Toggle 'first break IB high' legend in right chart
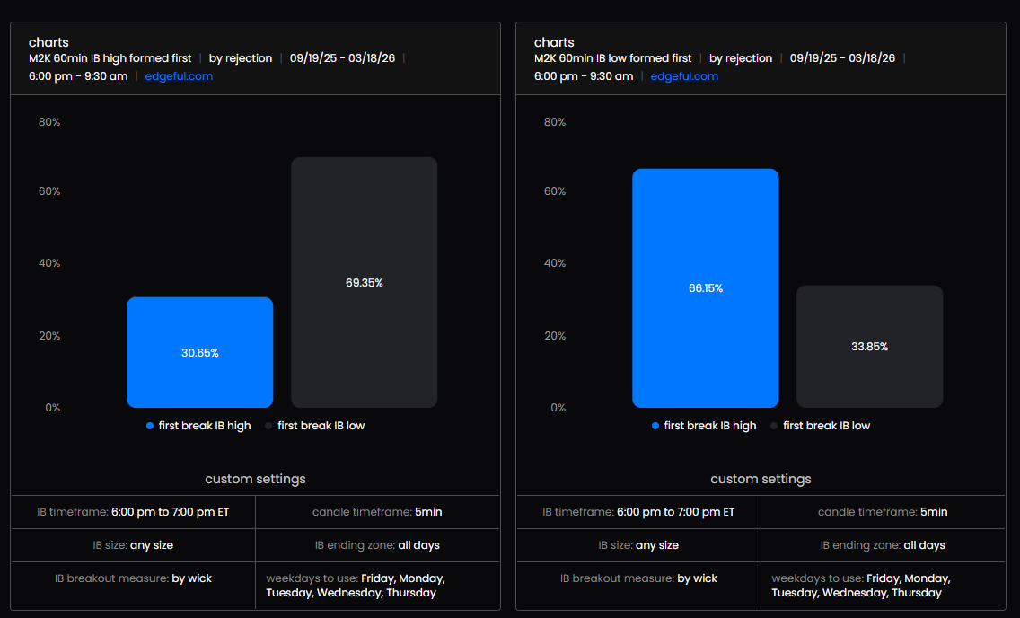 [704, 426]
